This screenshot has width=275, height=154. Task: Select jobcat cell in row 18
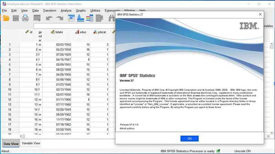100,130
